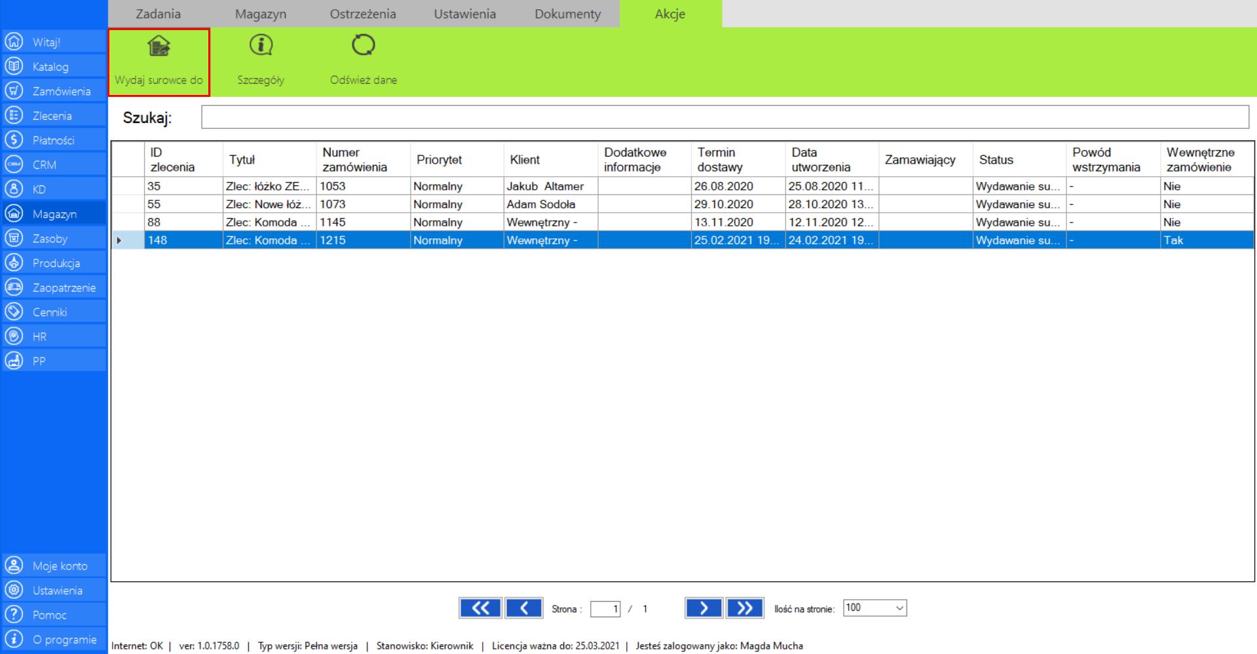The height and width of the screenshot is (654, 1257).
Task: Select row with ID zlecenia 55
Action: (683, 204)
